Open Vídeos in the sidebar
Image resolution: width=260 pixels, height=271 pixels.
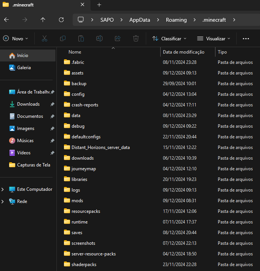28,153
